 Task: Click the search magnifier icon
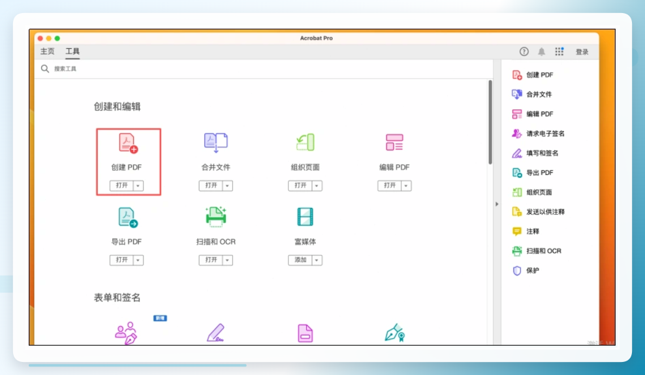[45, 68]
